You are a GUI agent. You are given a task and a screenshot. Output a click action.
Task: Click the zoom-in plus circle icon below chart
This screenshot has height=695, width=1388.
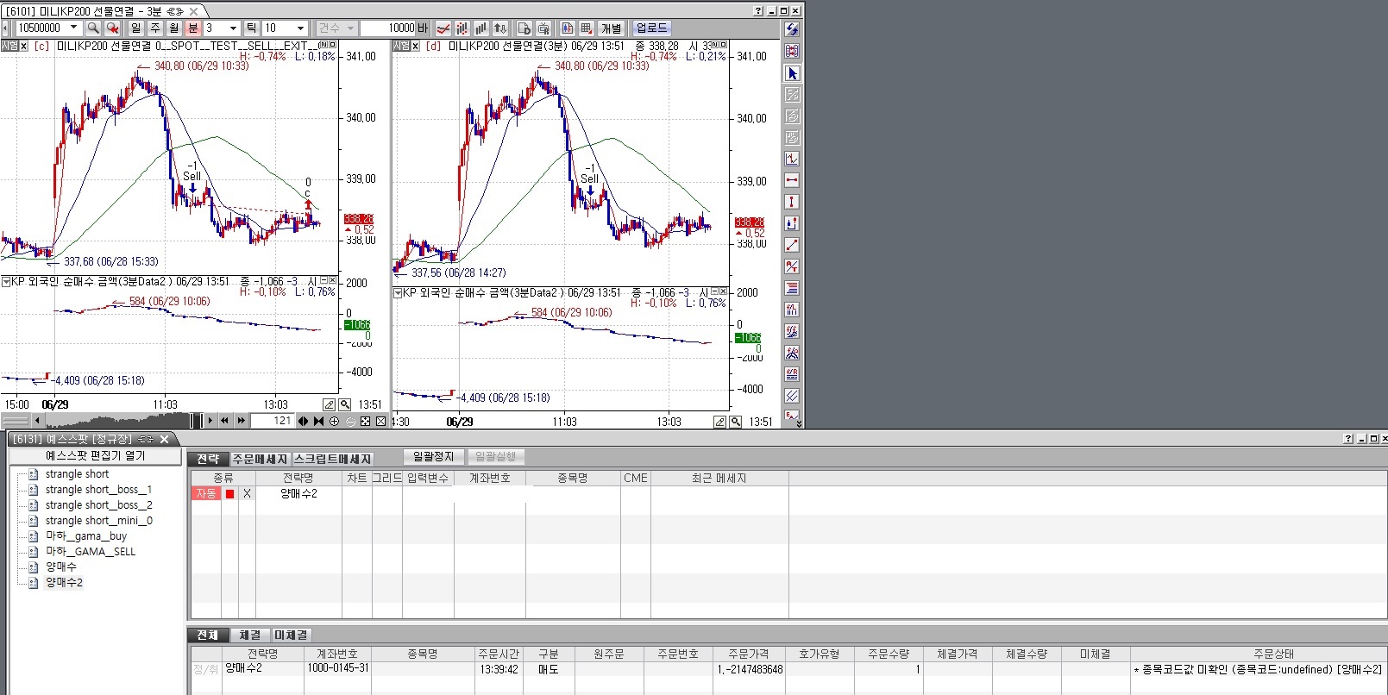(x=334, y=421)
